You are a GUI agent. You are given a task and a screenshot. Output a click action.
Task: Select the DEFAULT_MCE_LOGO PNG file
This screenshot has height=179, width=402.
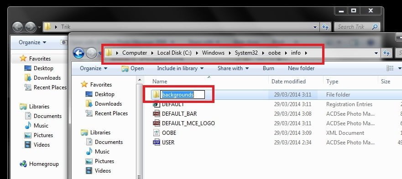pos(184,123)
